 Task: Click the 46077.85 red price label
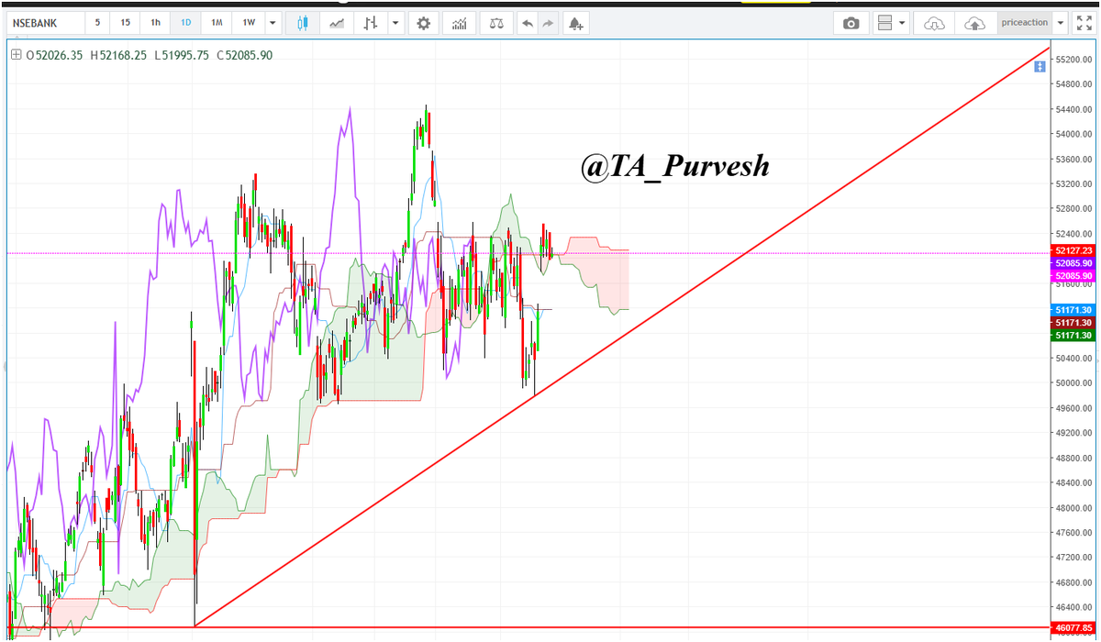point(1073,628)
